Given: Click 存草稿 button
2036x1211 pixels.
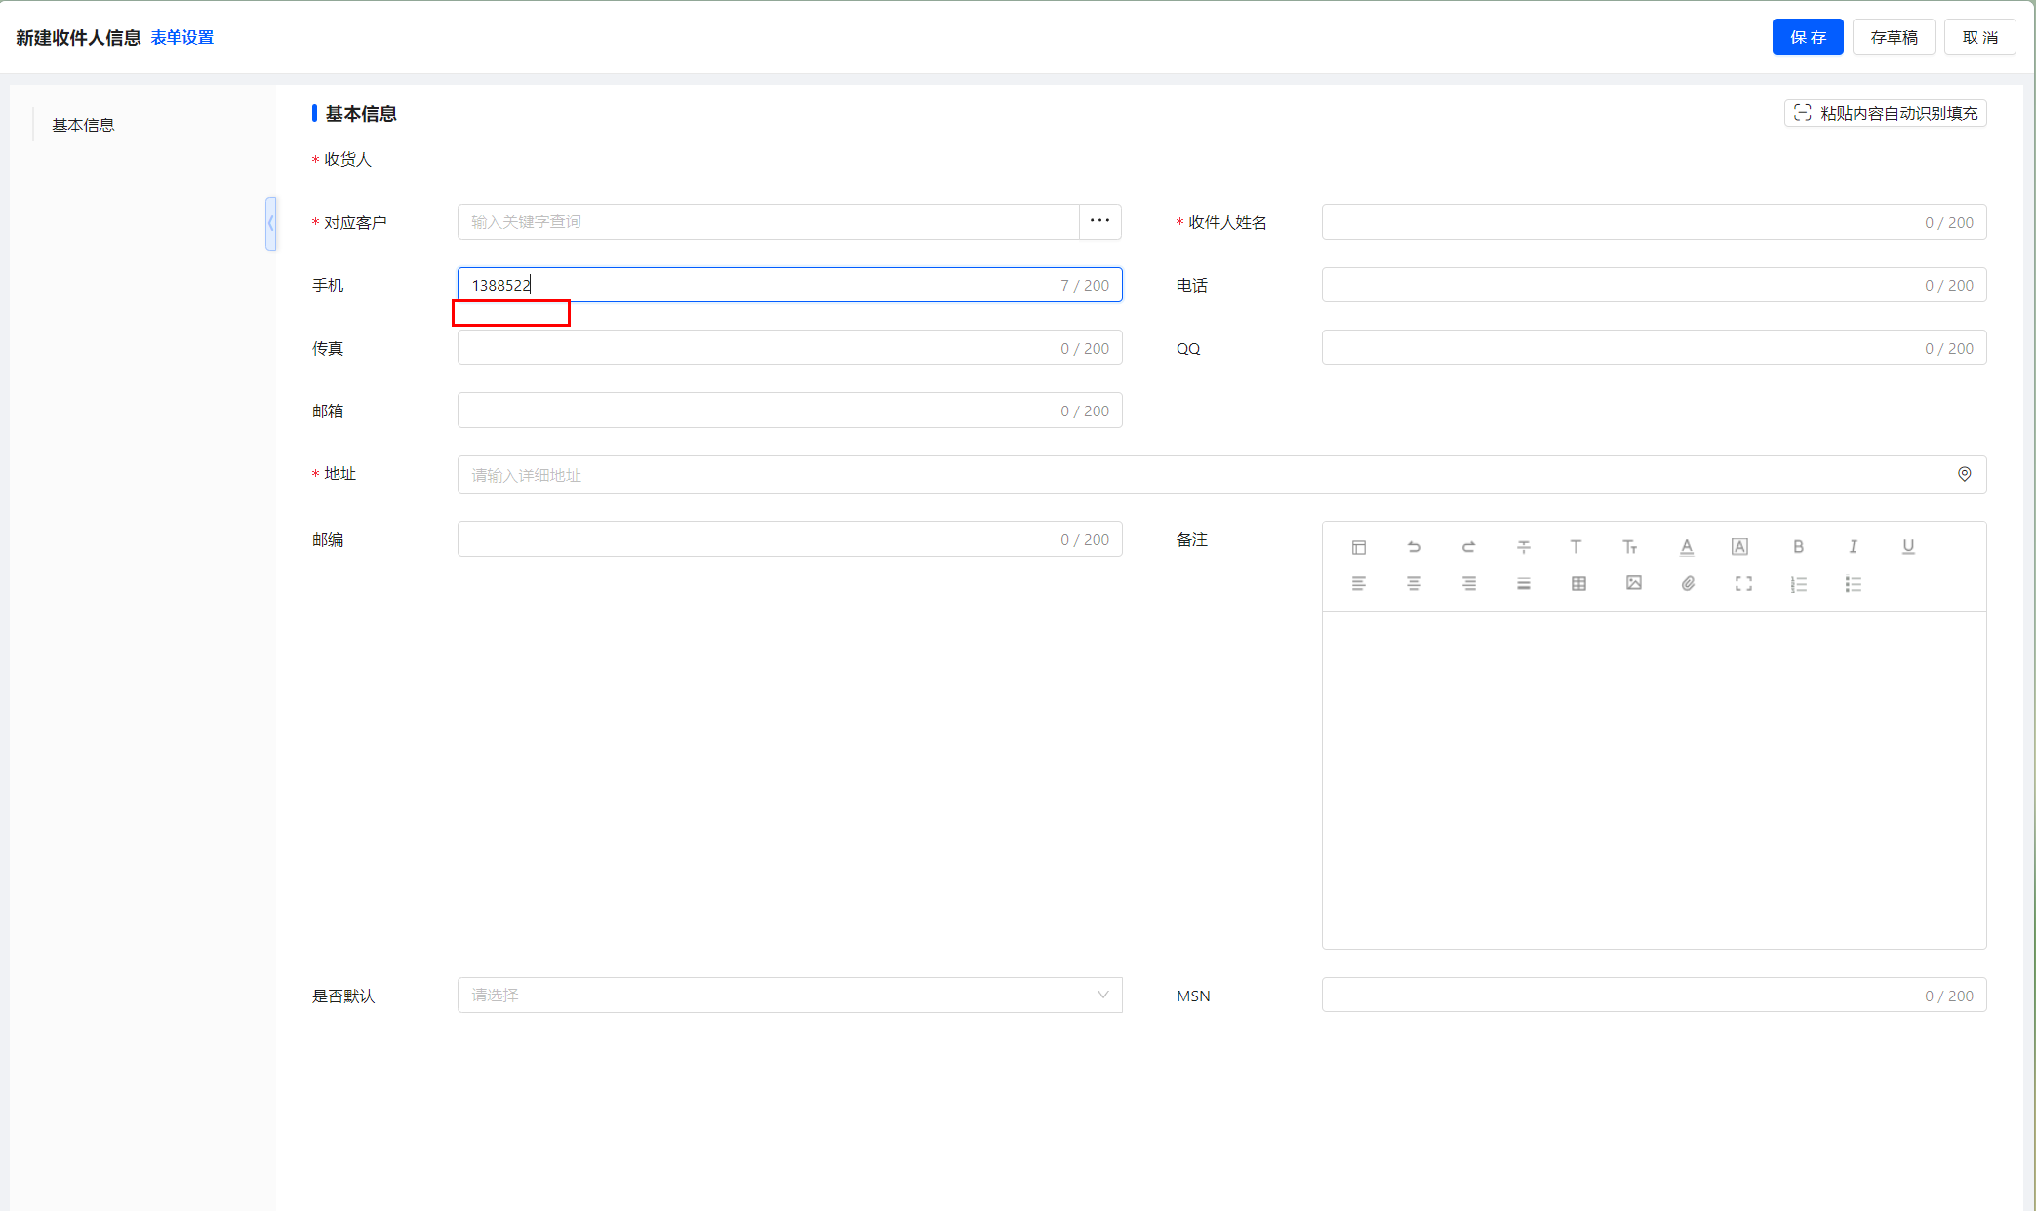Looking at the screenshot, I should [x=1894, y=37].
